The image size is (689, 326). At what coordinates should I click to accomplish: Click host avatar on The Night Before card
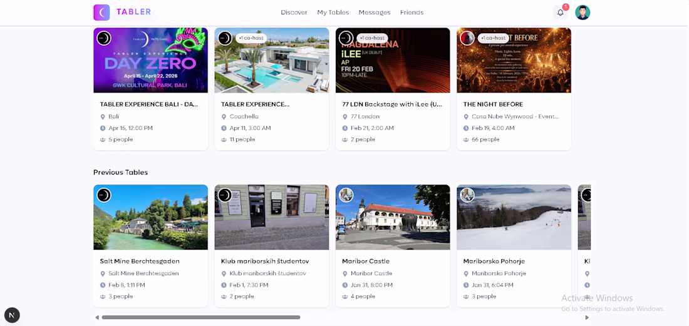(467, 38)
